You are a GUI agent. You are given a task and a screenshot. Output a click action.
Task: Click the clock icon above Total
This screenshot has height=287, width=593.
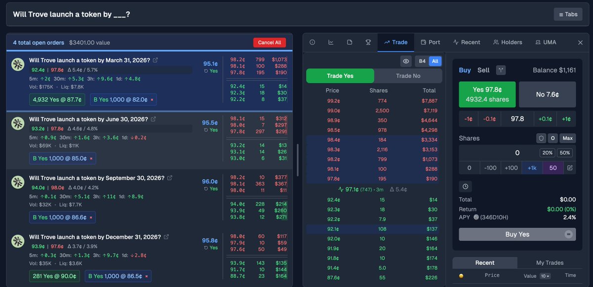click(x=466, y=187)
